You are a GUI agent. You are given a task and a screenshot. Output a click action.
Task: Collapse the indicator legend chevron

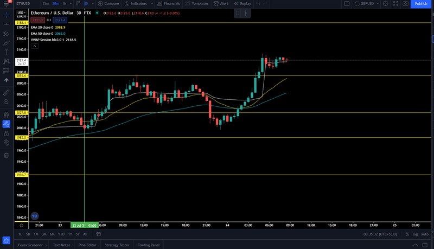click(35, 46)
